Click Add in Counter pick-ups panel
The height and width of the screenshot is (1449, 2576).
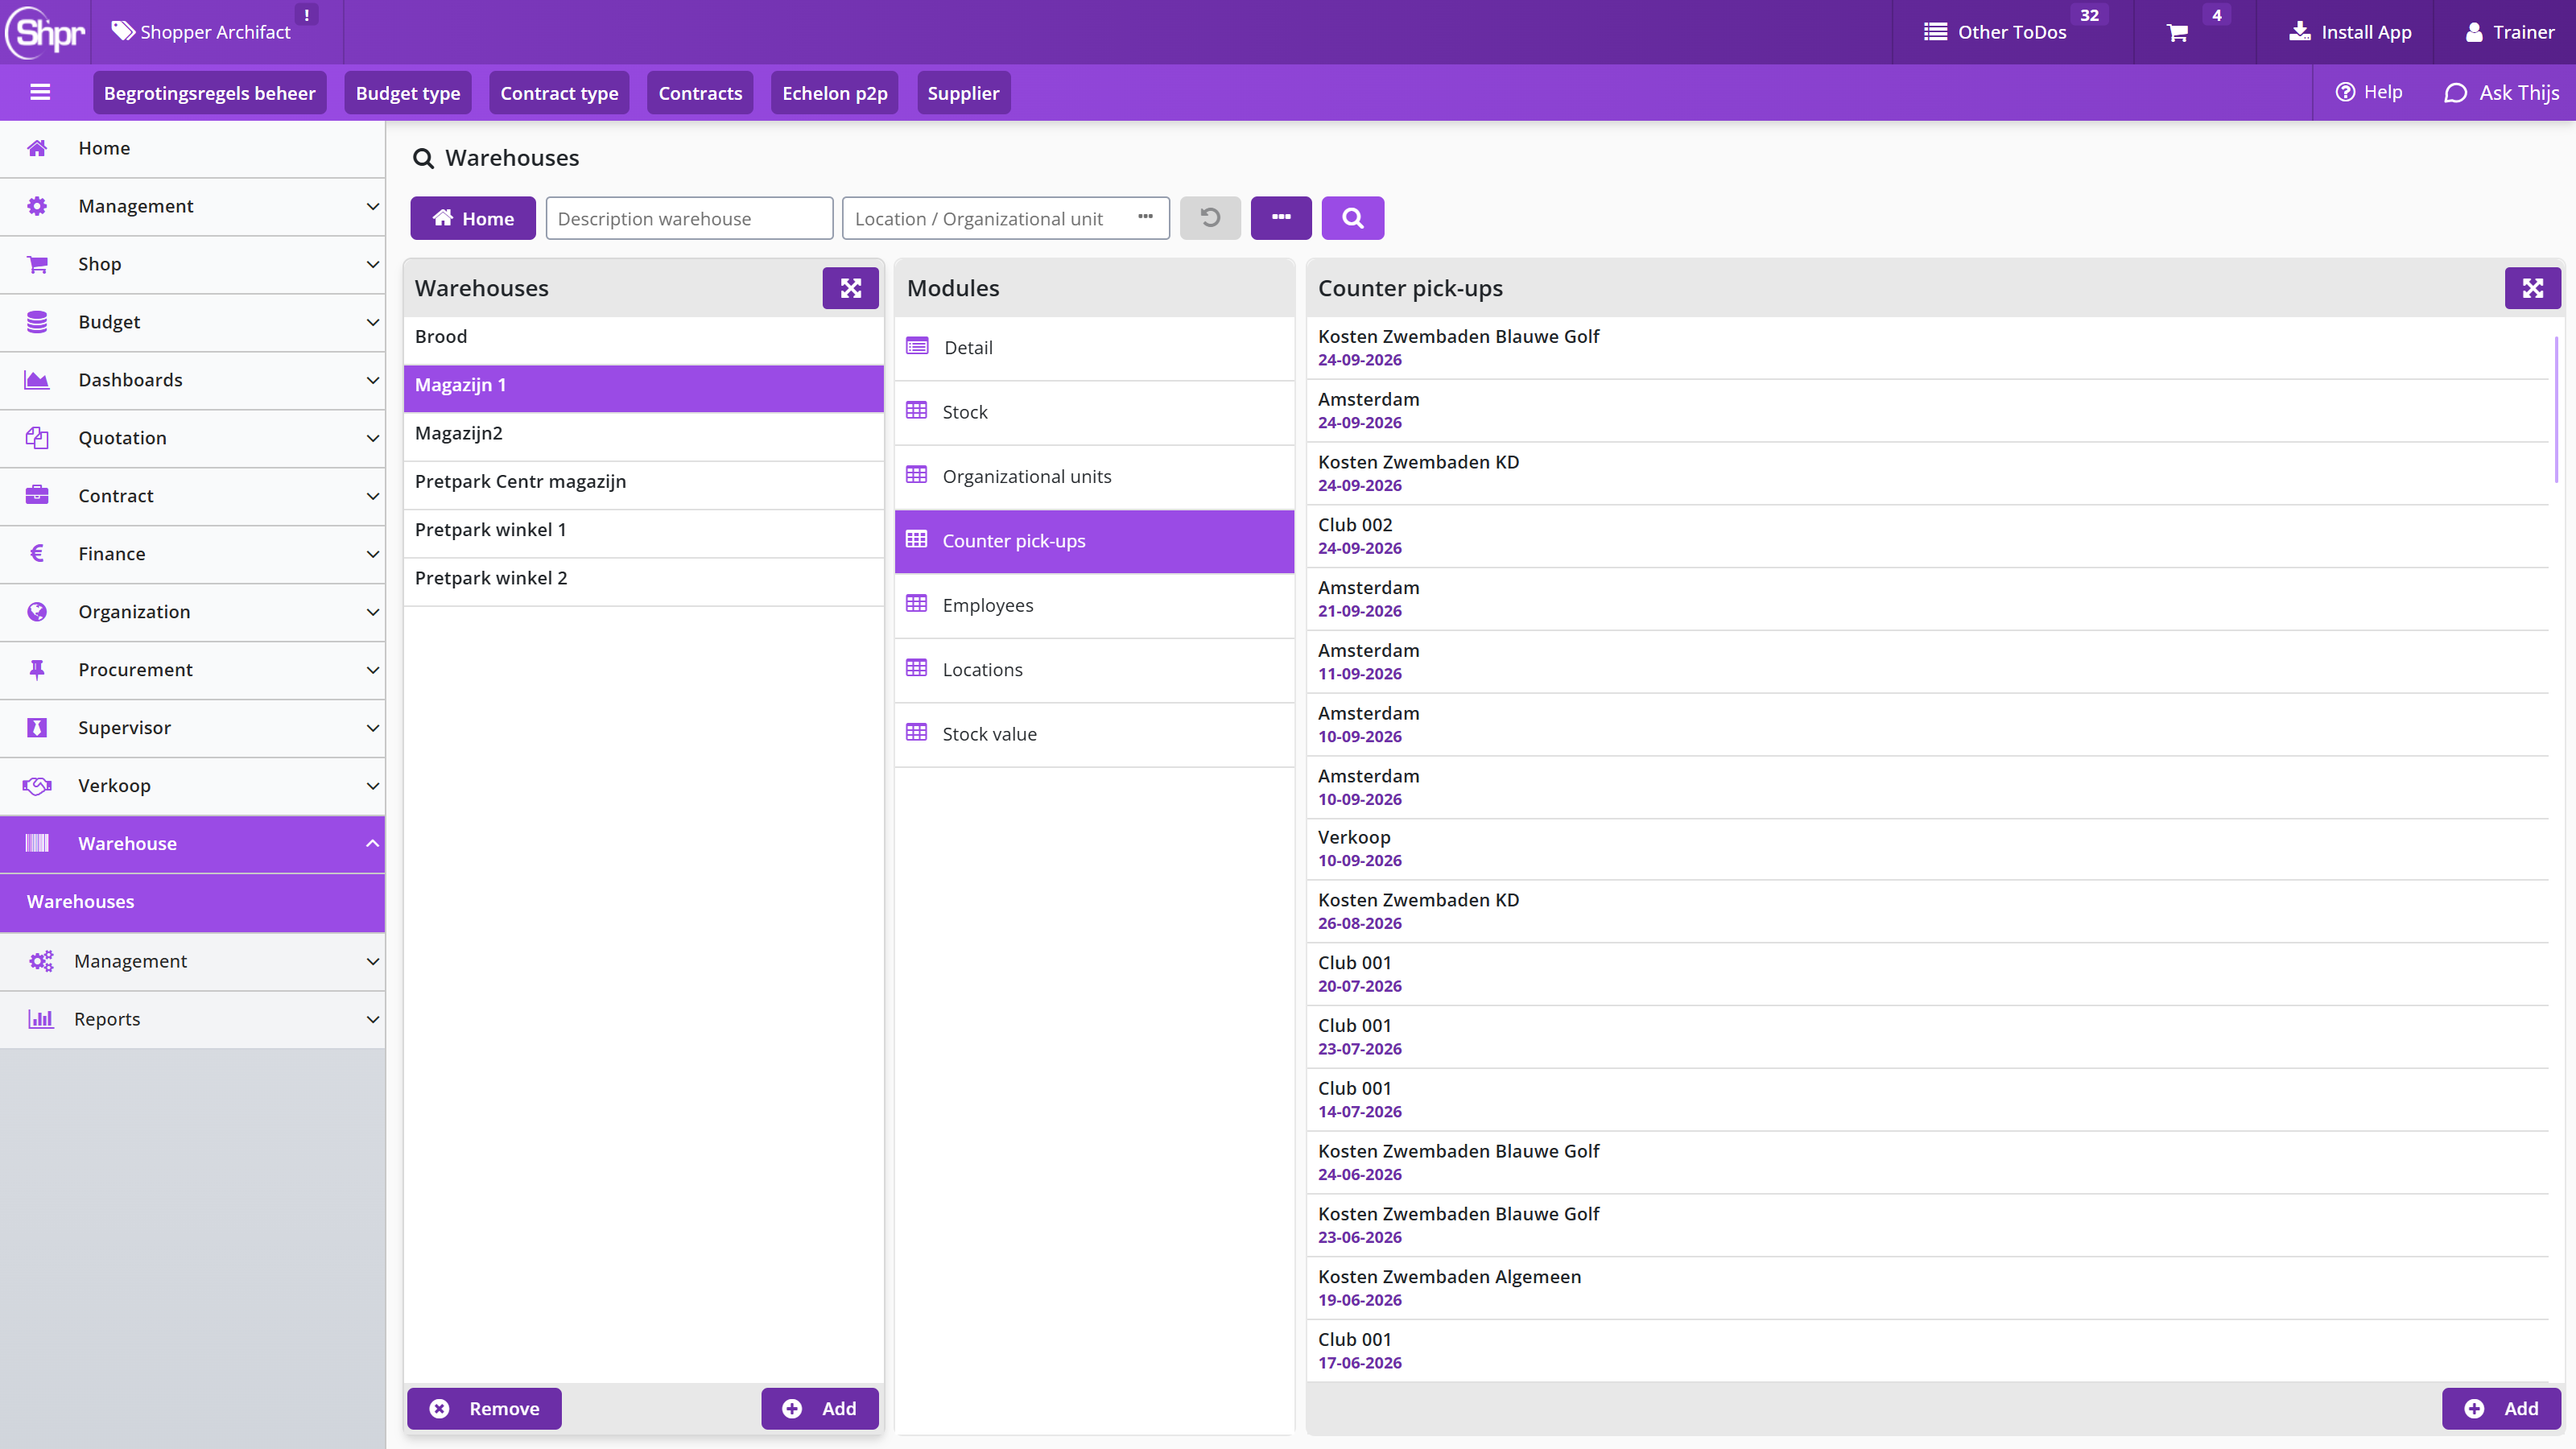pos(2501,1408)
